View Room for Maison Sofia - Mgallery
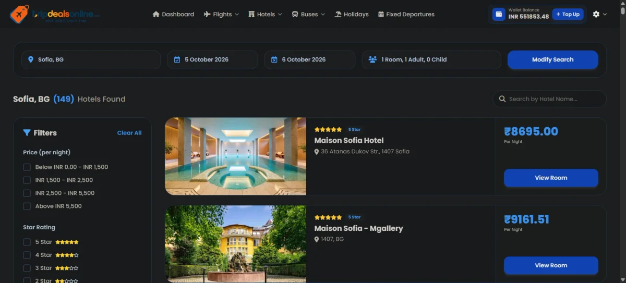Image resolution: width=626 pixels, height=283 pixels. (x=551, y=265)
